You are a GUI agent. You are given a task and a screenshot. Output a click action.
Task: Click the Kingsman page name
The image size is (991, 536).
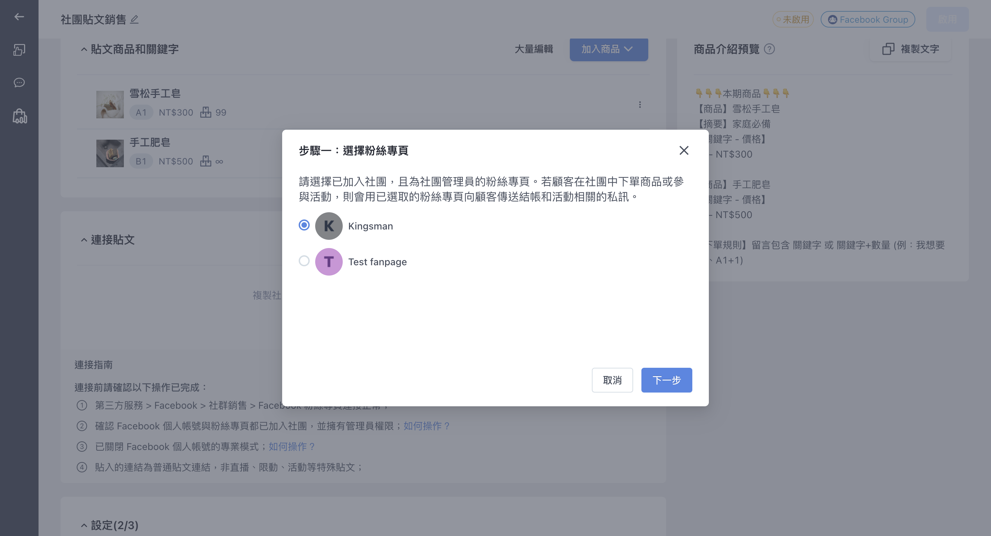371,226
